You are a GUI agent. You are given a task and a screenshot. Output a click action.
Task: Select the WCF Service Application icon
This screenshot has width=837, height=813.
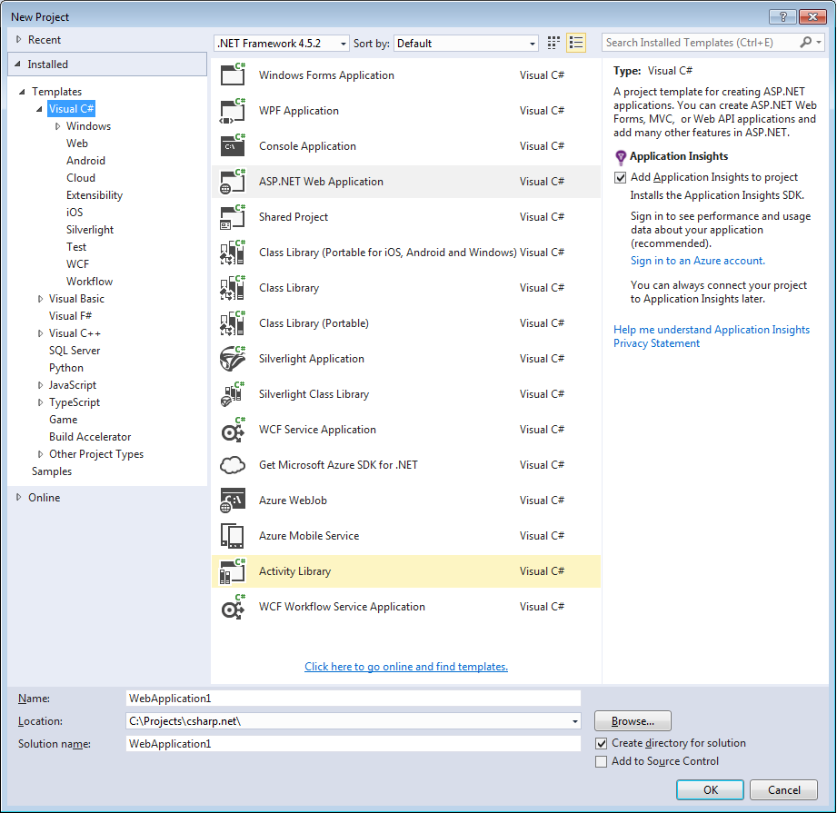(x=233, y=430)
